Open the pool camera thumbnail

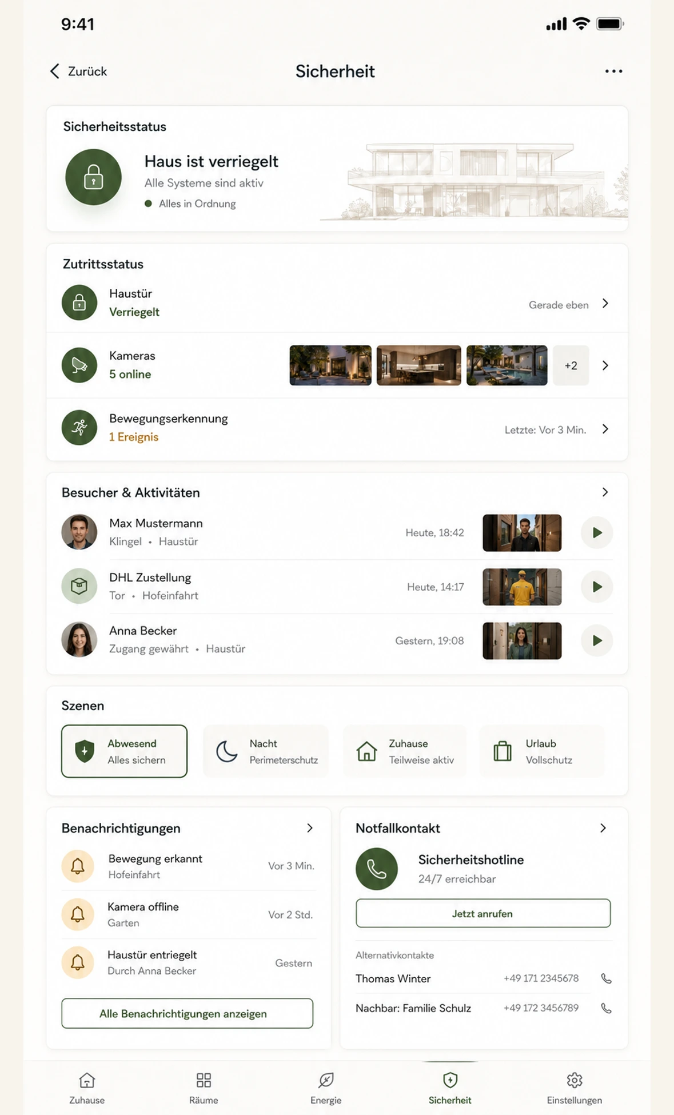click(x=507, y=365)
